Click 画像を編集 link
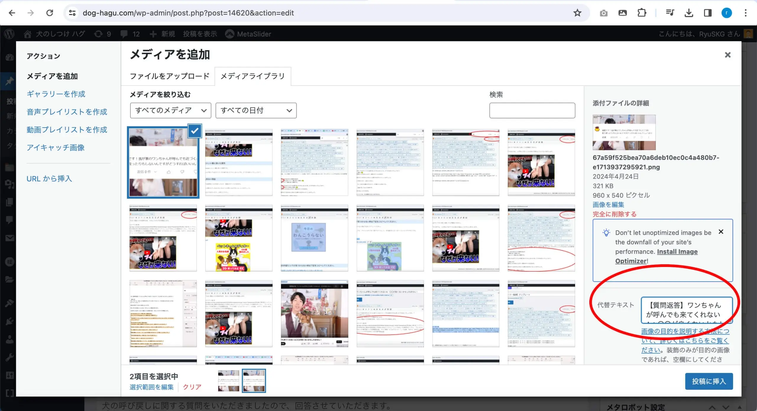This screenshot has height=411, width=757. [608, 205]
